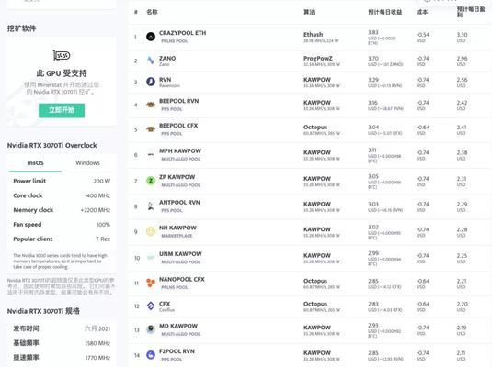Click the 2.96 profit value for ZANO
Screen dimensions: 492x367
pyautogui.click(x=462, y=58)
